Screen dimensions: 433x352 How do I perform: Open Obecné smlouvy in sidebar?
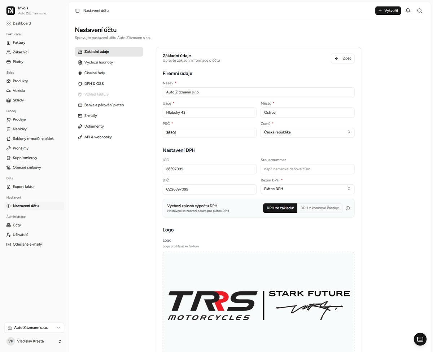pos(34,167)
